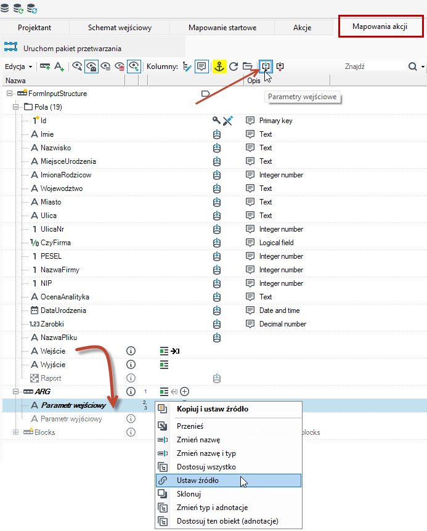
Task: Choose Zmień typ i adnotacje entry
Action: [229, 508]
